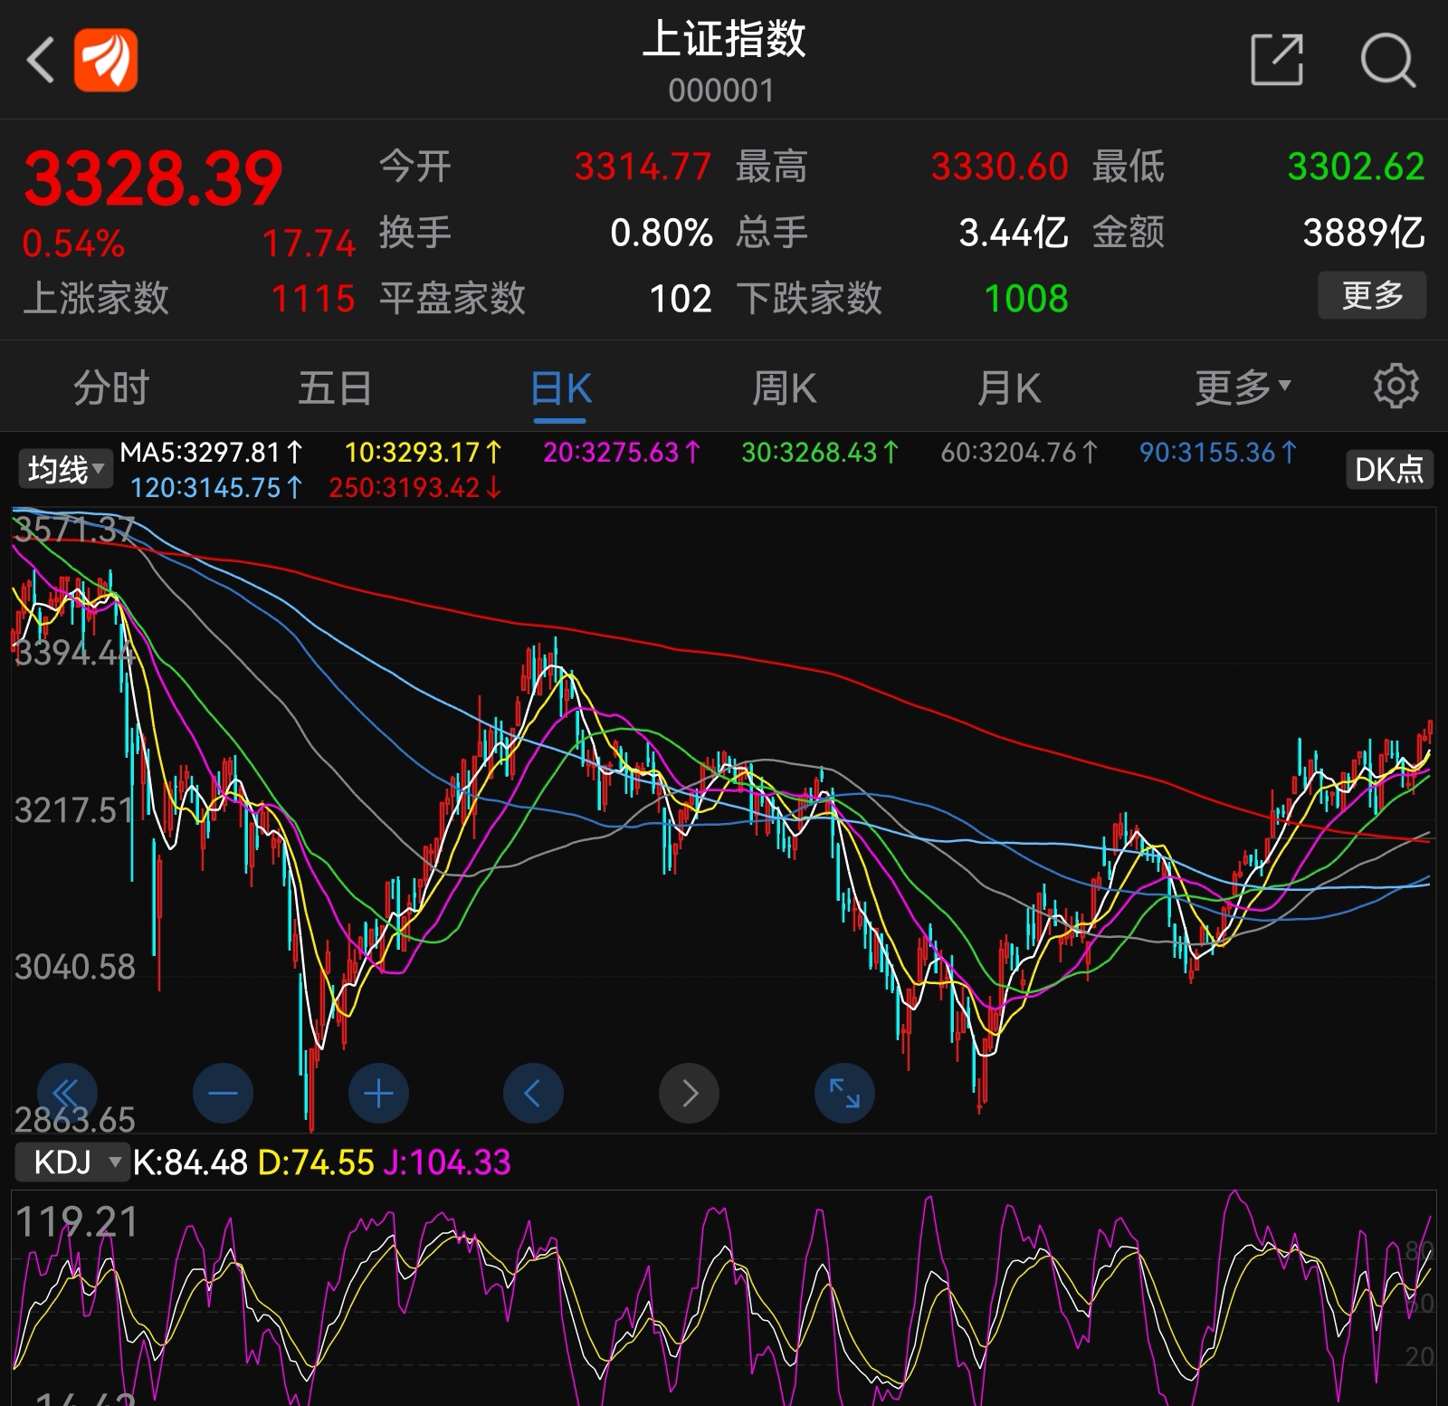
Task: Open the orange app logo icon
Action: [106, 61]
